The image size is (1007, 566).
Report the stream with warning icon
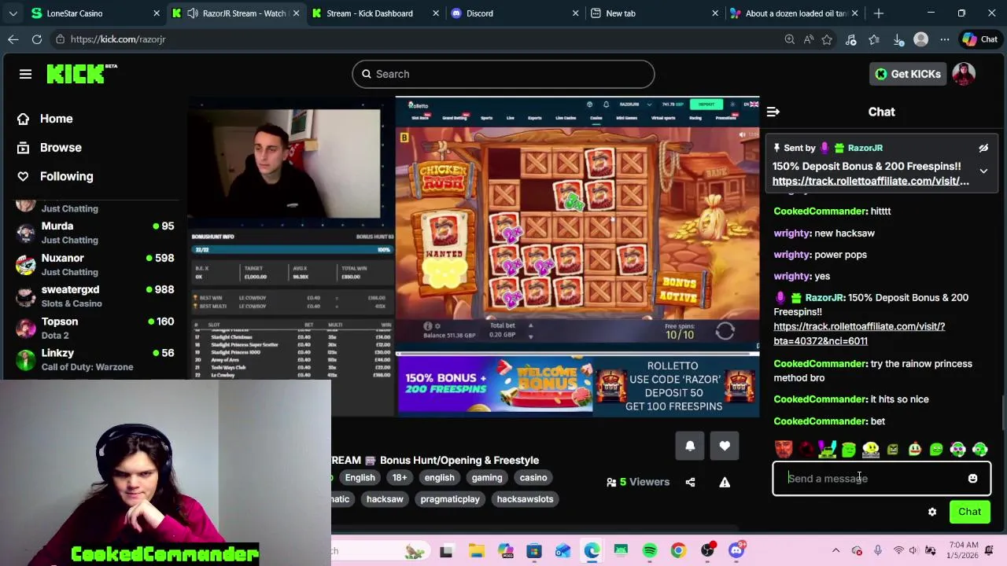[x=725, y=482]
